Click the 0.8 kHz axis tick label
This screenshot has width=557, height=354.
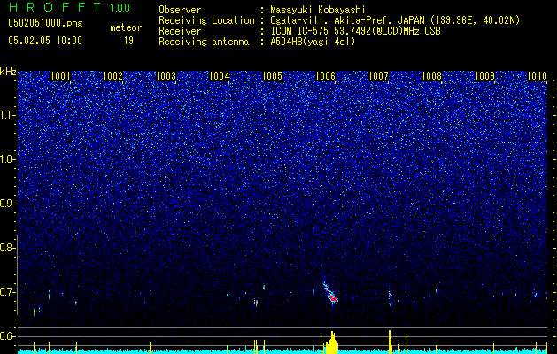click(x=7, y=248)
